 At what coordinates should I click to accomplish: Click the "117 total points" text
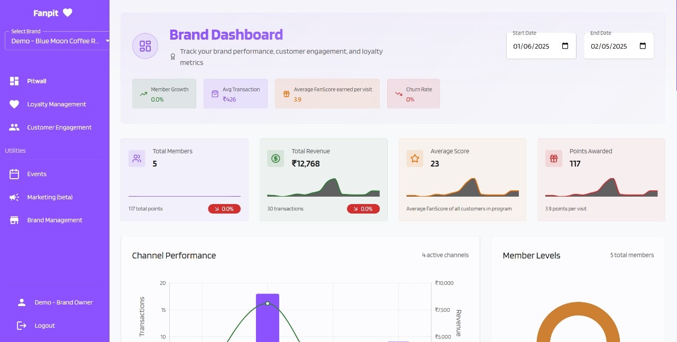pyautogui.click(x=145, y=209)
